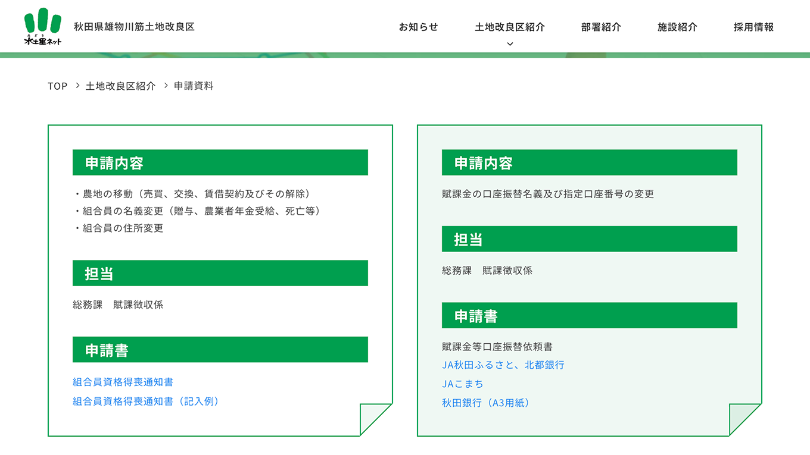Select the お知らせ menu item

418,26
